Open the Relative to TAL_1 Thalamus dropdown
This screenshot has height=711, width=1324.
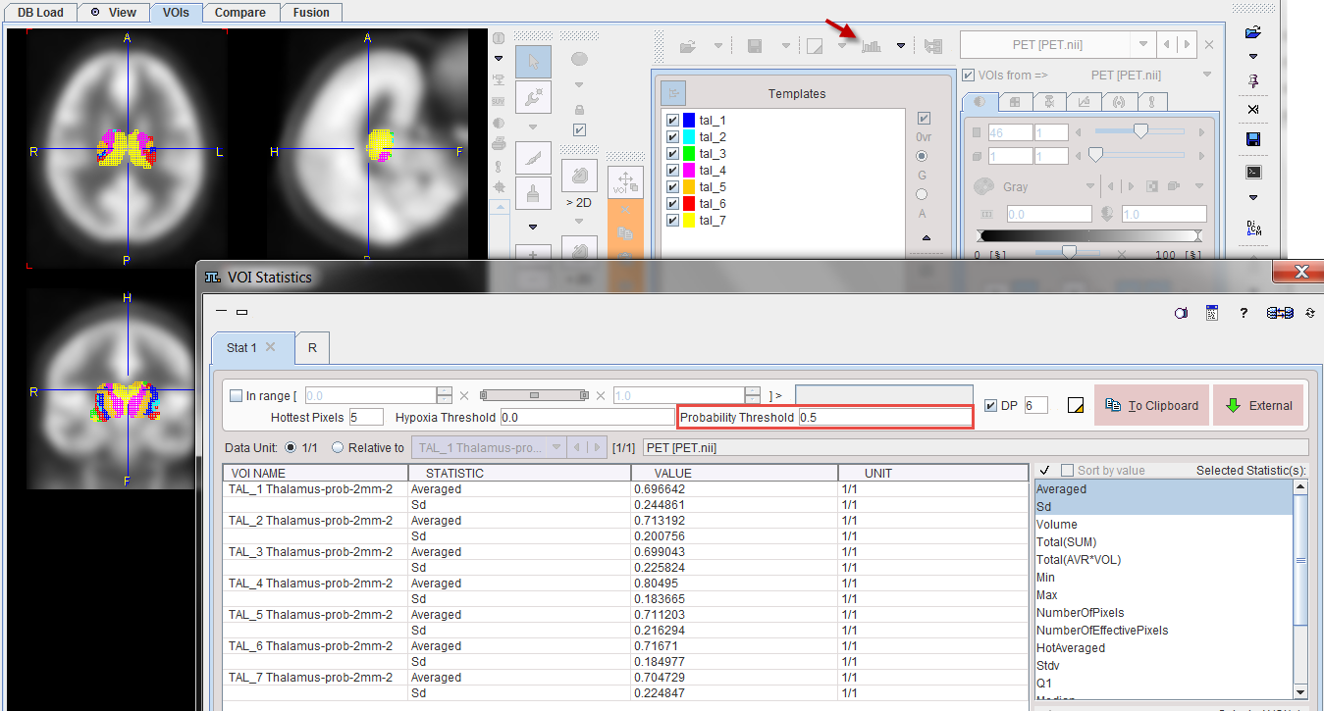[556, 448]
